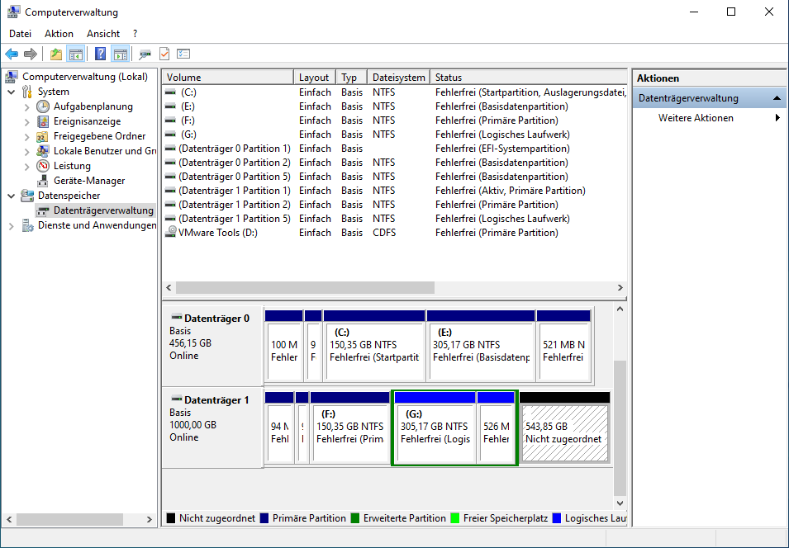
Task: Click the Nicht zugeordnet black legend swatch
Action: 171,518
